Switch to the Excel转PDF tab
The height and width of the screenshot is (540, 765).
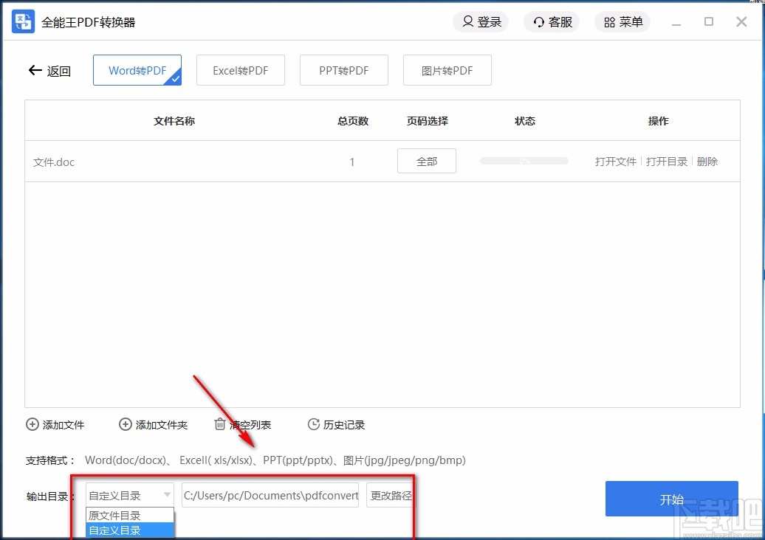241,69
